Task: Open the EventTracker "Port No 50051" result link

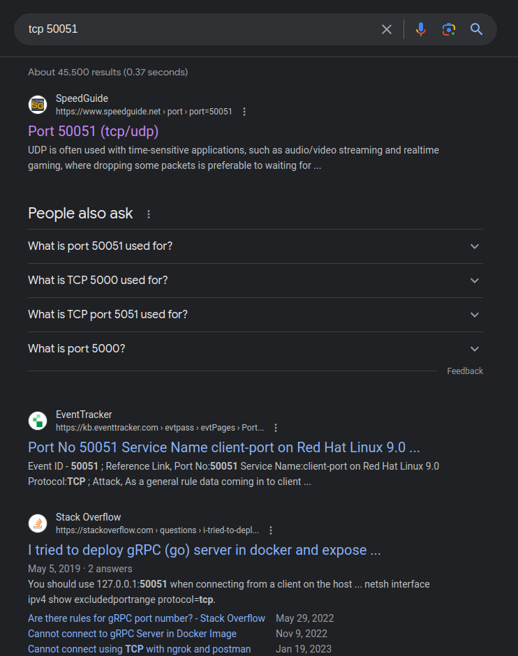Action: point(223,447)
